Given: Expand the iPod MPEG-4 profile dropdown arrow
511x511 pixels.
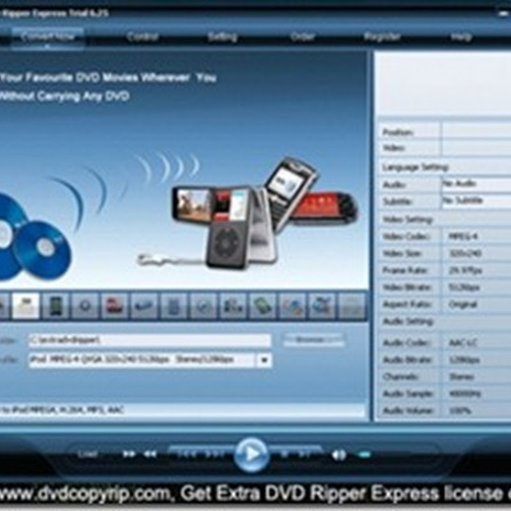Looking at the screenshot, I should click(264, 360).
